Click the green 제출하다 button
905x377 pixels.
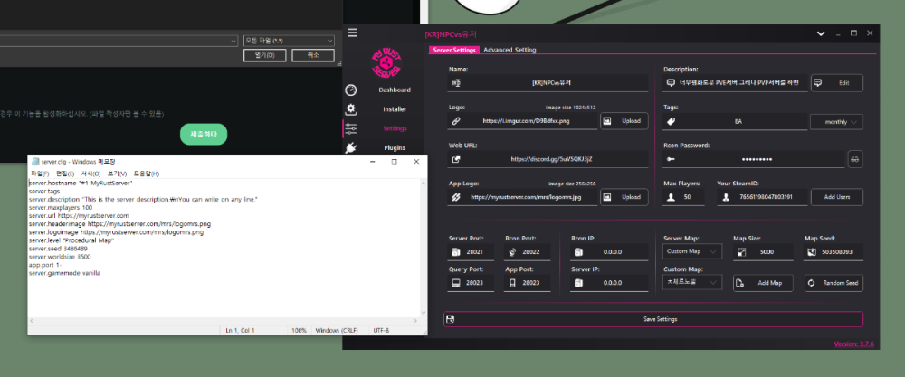point(204,134)
